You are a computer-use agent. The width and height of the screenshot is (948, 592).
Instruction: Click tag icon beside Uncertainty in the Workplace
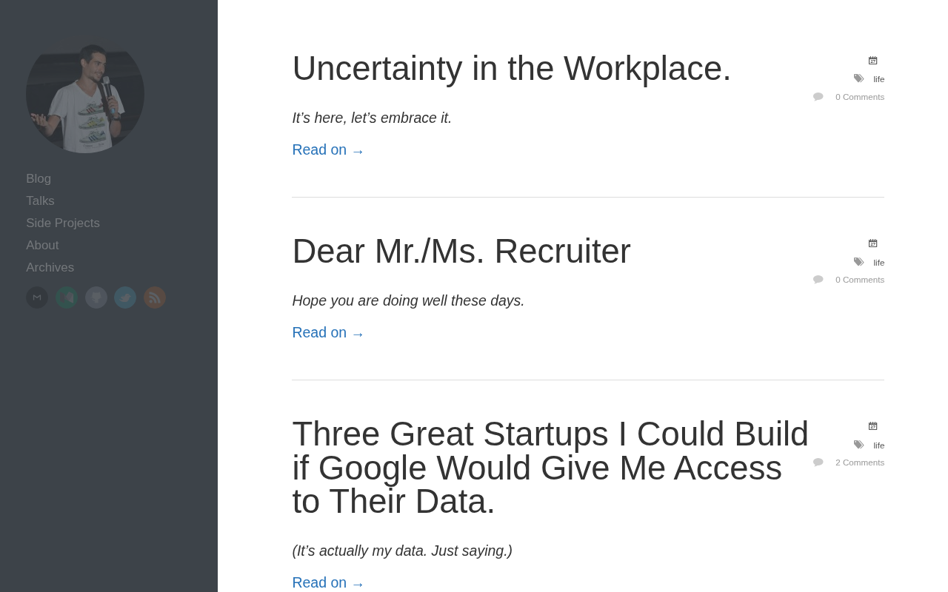pos(858,78)
